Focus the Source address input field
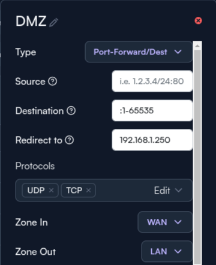The width and height of the screenshot is (216, 265). [152, 81]
